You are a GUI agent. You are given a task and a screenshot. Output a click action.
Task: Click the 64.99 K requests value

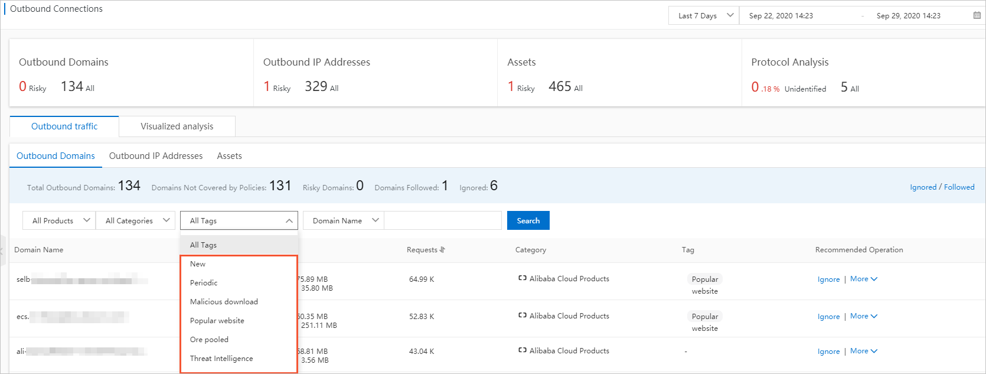click(x=422, y=279)
